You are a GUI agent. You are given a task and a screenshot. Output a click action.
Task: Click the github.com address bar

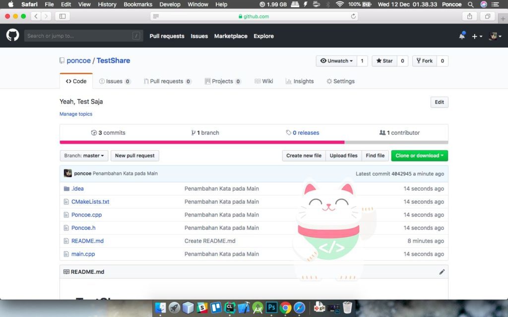point(254,16)
